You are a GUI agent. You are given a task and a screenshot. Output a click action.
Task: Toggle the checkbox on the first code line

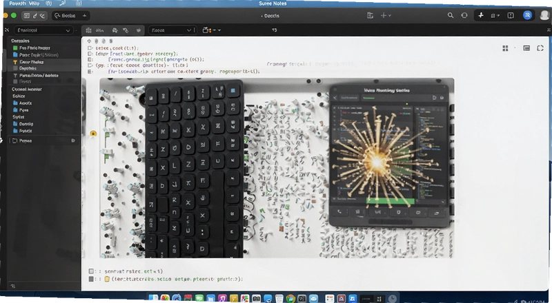point(90,48)
